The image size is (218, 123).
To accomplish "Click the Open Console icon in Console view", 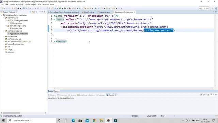I will (x=208, y=95).
